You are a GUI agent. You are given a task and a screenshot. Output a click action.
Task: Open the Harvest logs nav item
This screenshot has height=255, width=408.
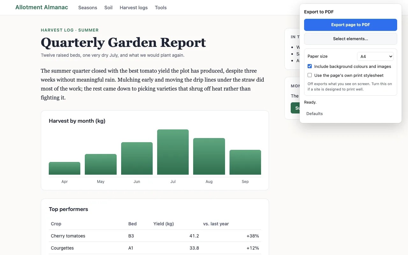coord(134,8)
